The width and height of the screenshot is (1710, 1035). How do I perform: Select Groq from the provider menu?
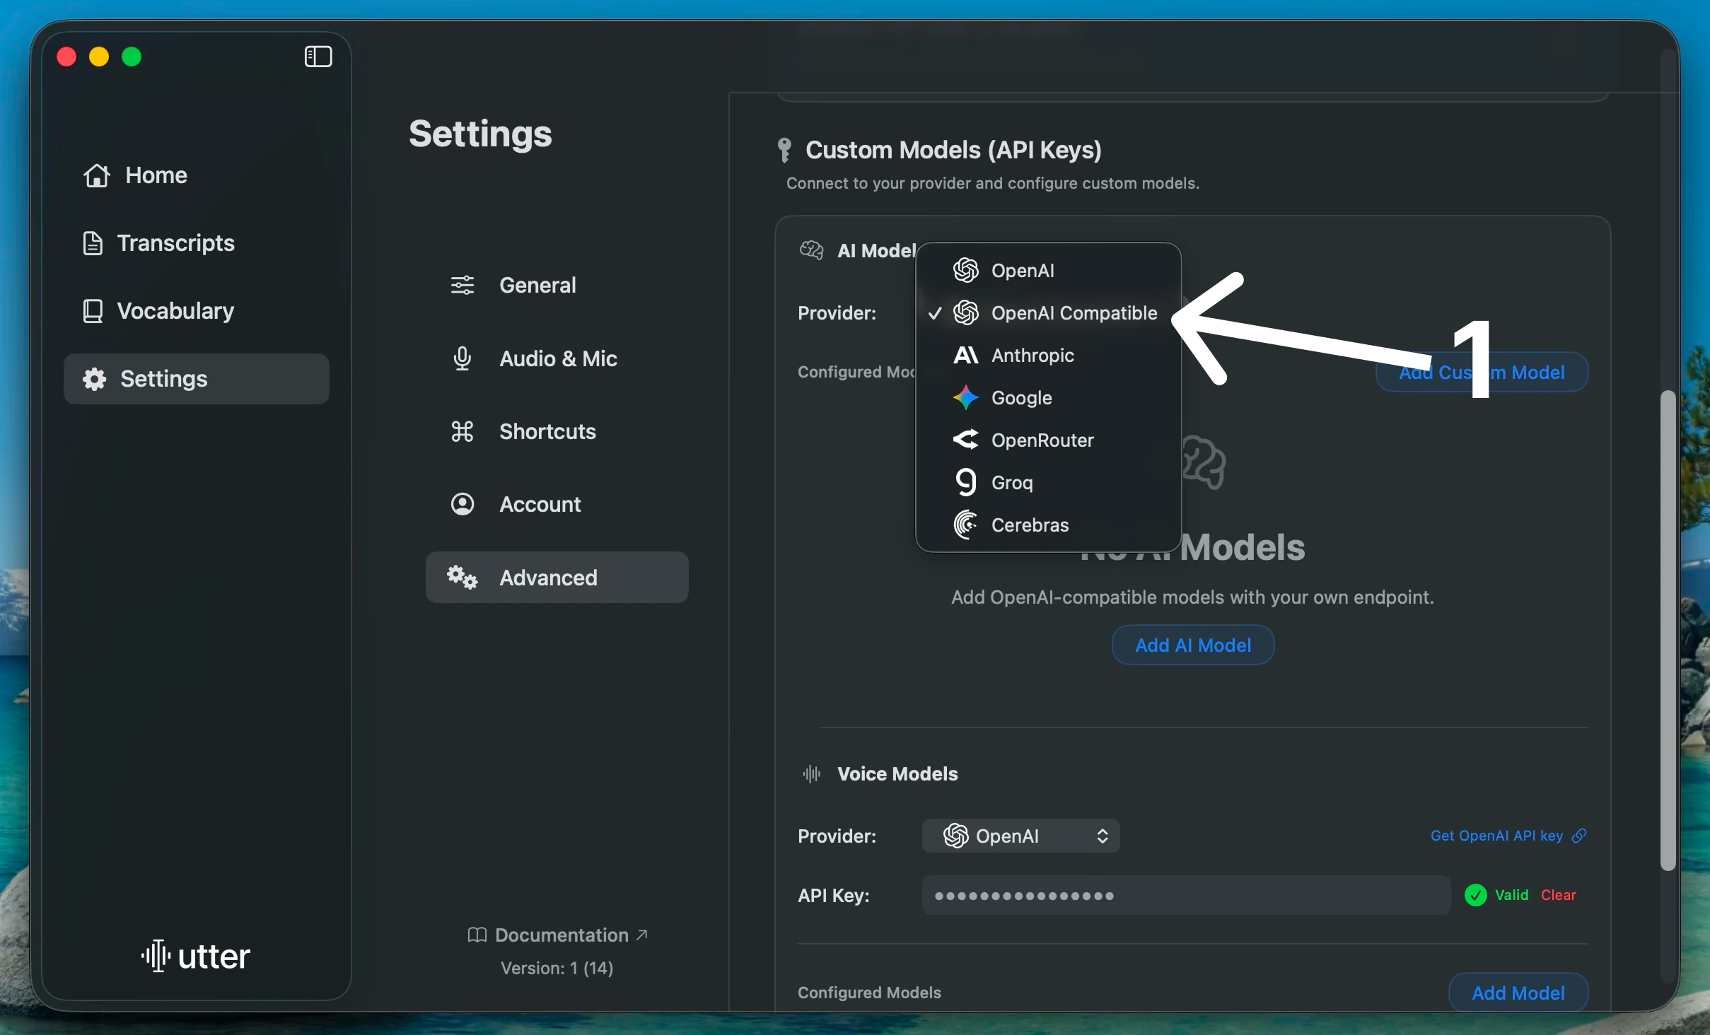1011,482
